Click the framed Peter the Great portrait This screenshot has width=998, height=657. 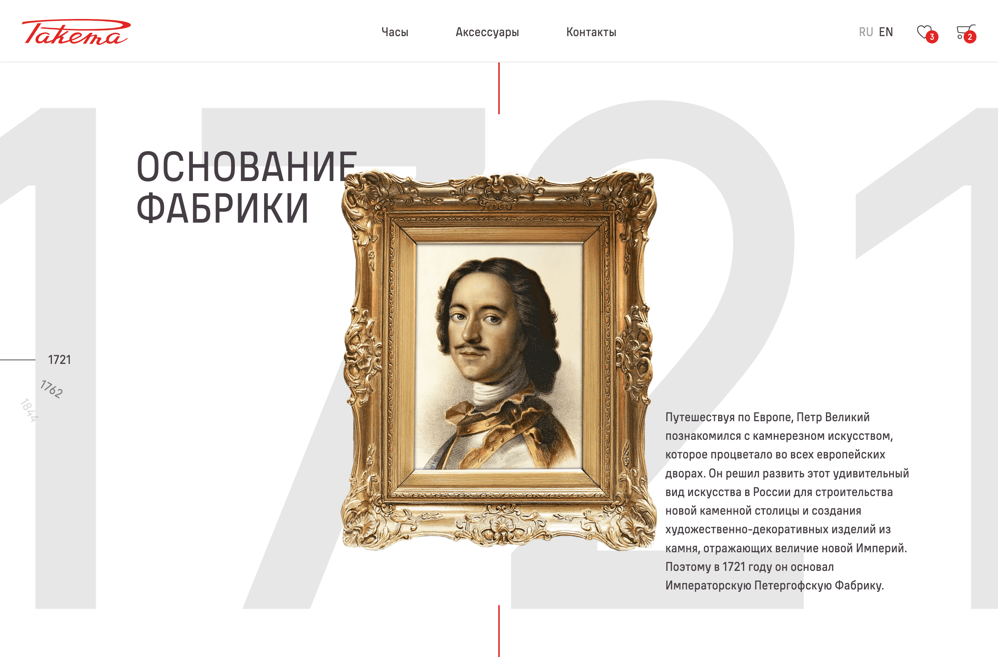pyautogui.click(x=499, y=360)
